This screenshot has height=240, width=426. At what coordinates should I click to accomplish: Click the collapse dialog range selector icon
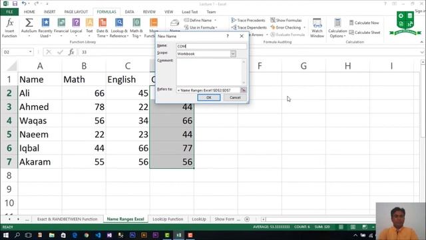243,90
